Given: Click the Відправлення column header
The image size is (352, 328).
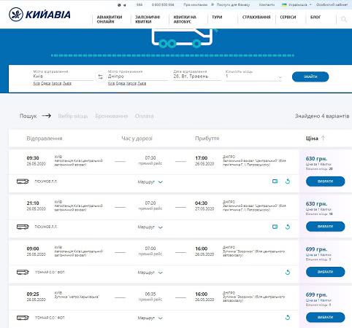Looking at the screenshot, I should (x=45, y=138).
